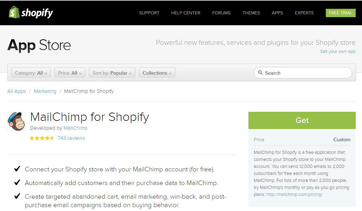The height and width of the screenshot is (211, 362).
Task: Click the Custom price value
Action: 342,139
